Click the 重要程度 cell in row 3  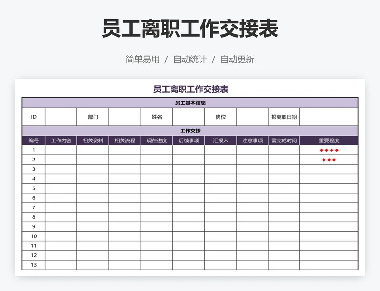(329, 169)
